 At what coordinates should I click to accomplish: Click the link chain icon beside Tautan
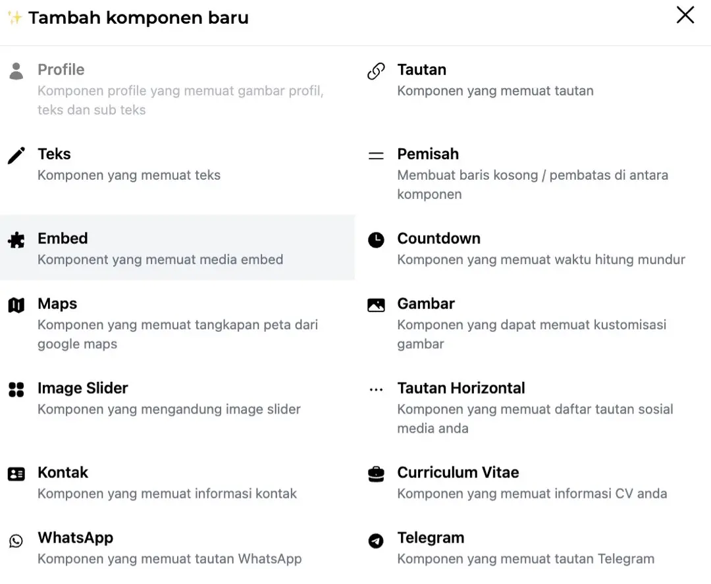coord(376,71)
